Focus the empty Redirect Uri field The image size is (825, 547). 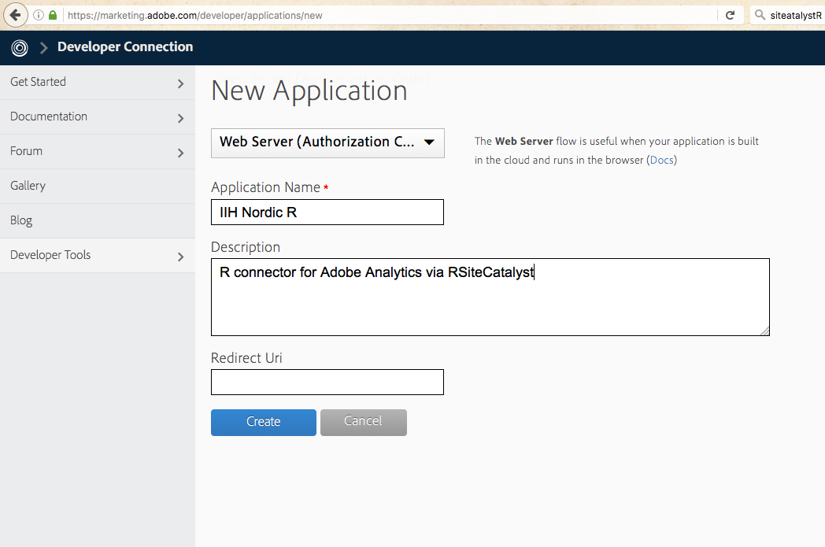pos(327,382)
